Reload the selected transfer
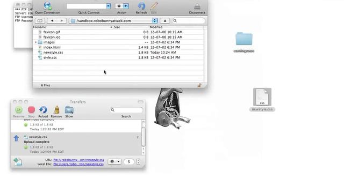This screenshot has width=344, height=193. click(43, 110)
